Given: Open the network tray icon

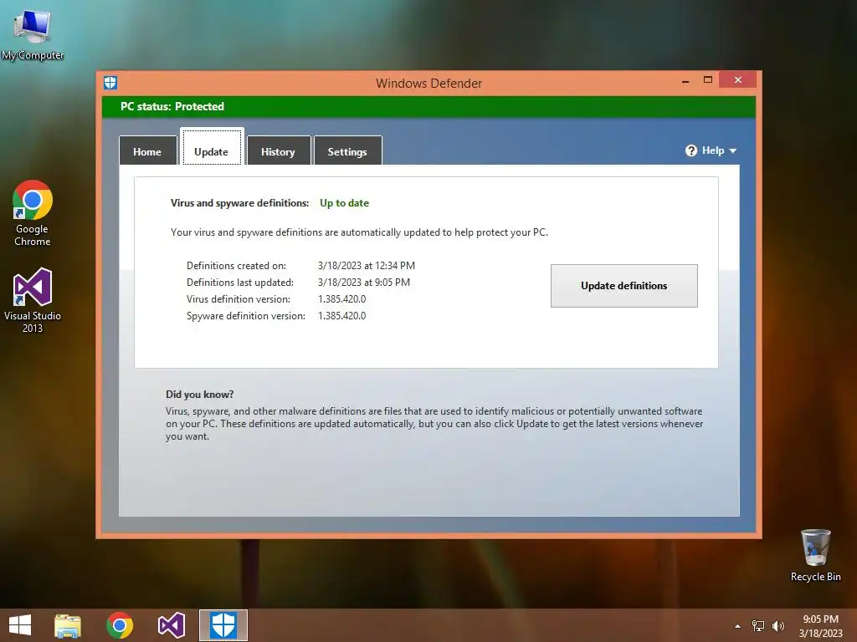Looking at the screenshot, I should pyautogui.click(x=758, y=626).
